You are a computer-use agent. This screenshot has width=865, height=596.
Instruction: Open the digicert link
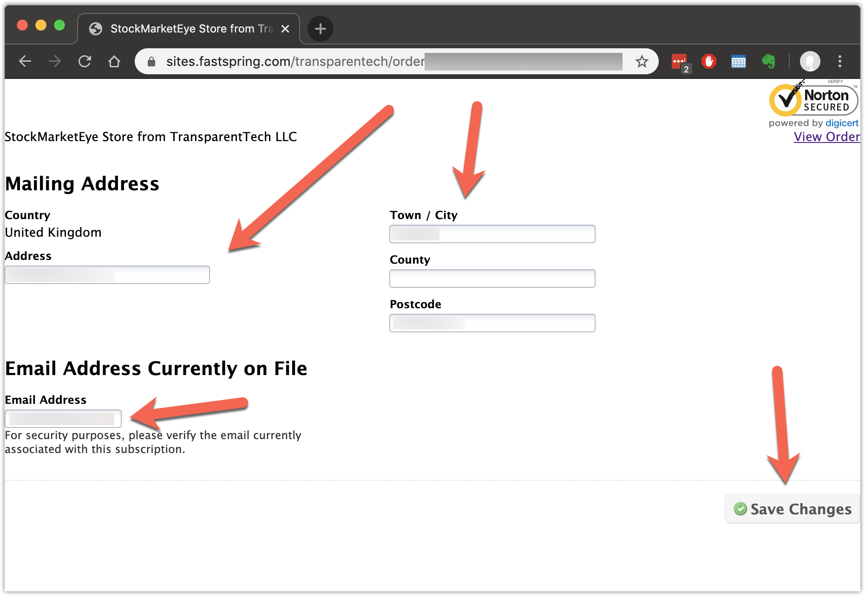coord(842,123)
